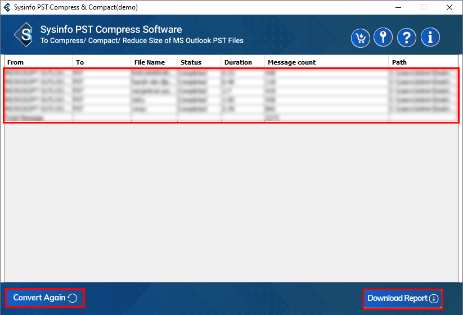Click the From column header
Viewport: 463px width, 315px height.
pyautogui.click(x=38, y=62)
